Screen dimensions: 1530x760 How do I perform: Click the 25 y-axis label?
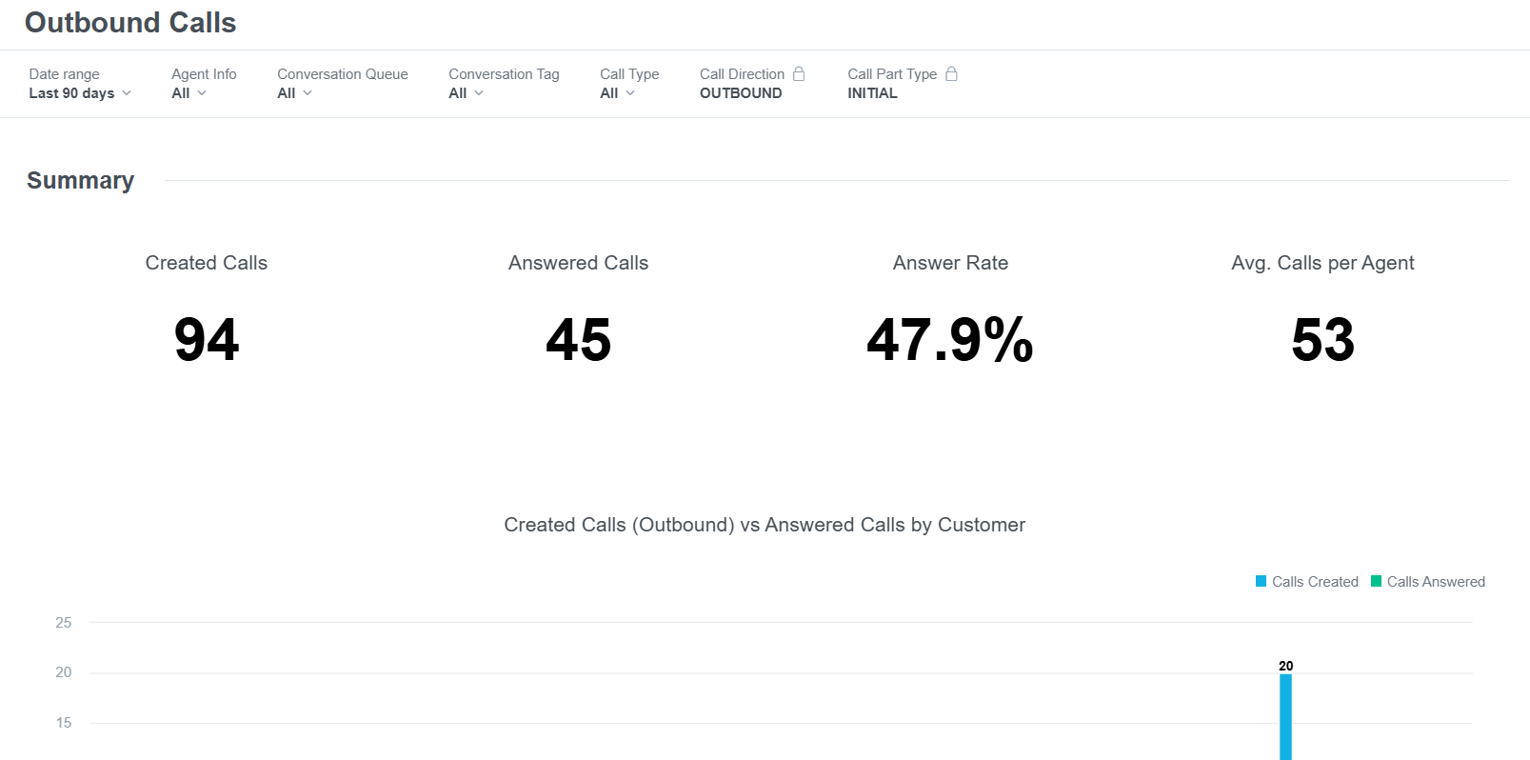[x=64, y=623]
